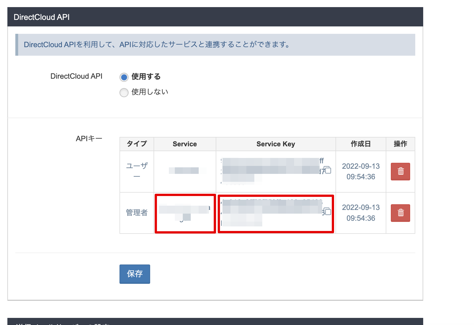Copy the ユーザー service key
This screenshot has height=325, width=474.
click(x=328, y=170)
